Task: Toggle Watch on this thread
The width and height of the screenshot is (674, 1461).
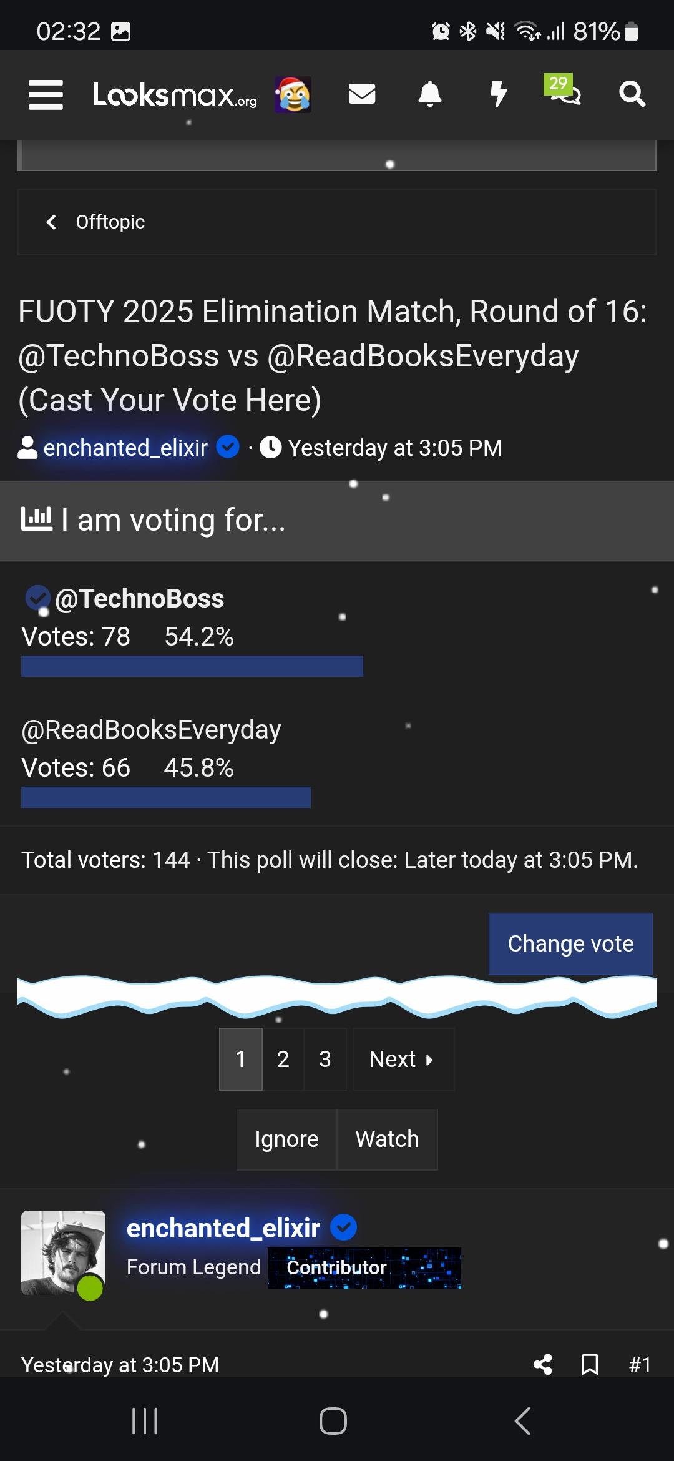Action: click(387, 1139)
